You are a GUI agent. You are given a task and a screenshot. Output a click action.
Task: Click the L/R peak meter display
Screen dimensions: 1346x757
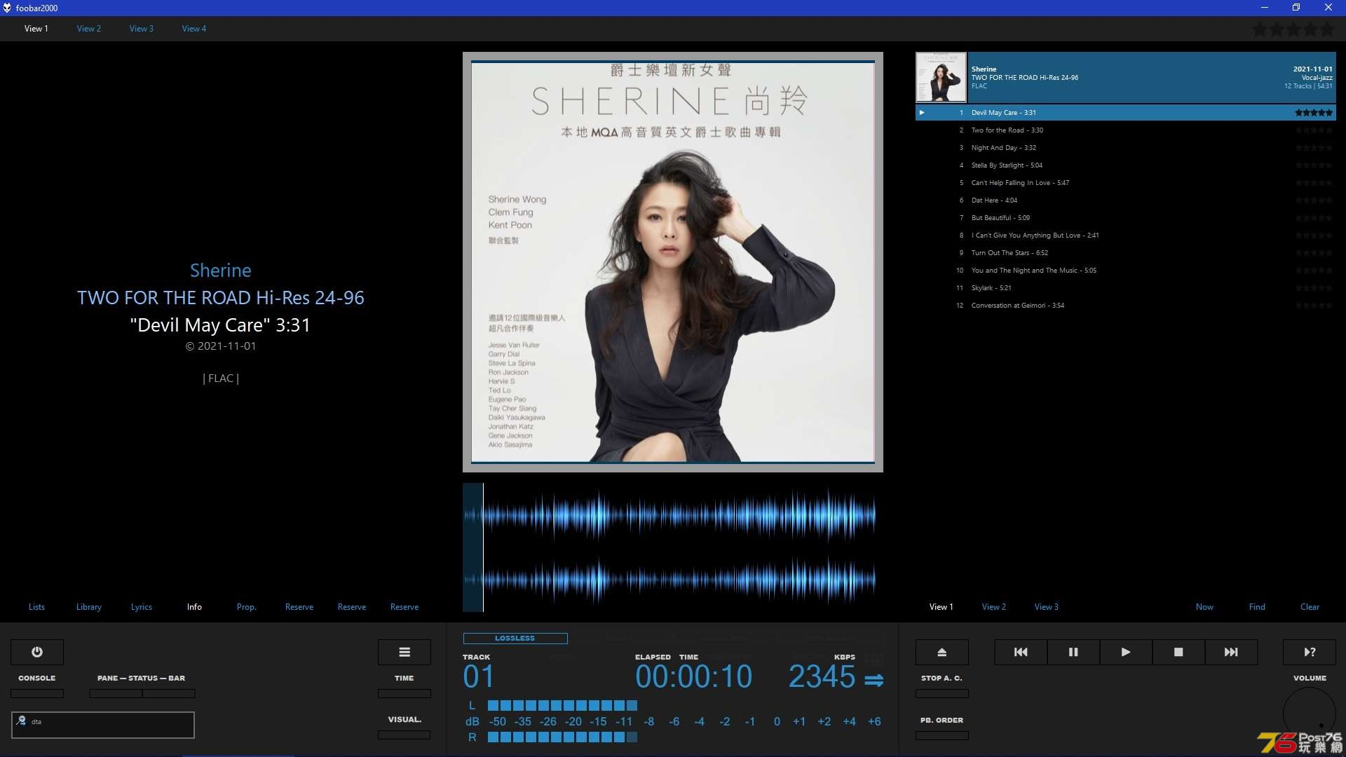coord(673,721)
